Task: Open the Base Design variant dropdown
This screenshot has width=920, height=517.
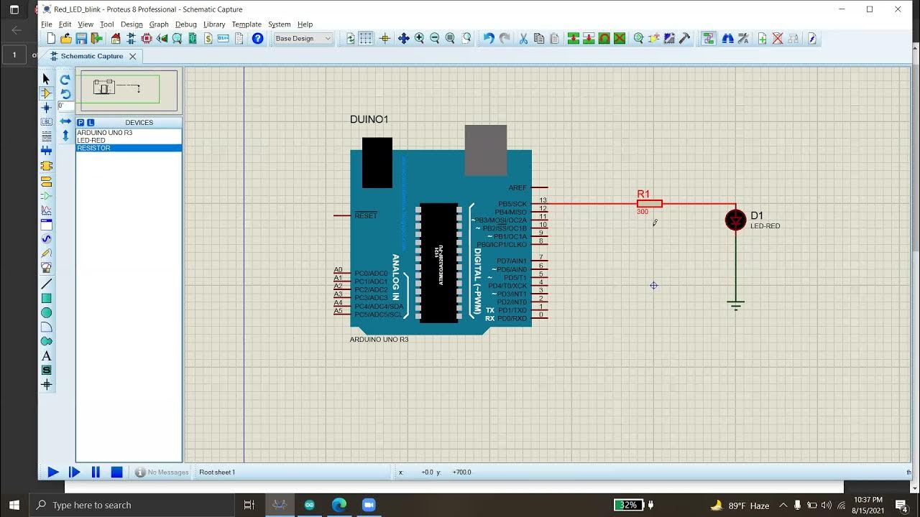Action: (303, 39)
